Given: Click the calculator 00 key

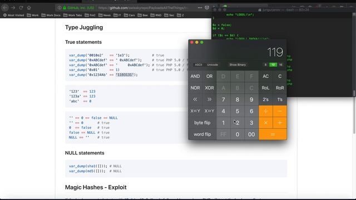Looking at the screenshot, I should point(251,134).
